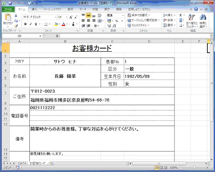215x172 pixels.
Task: Click the Name Box showing G1
Action: [21, 36]
